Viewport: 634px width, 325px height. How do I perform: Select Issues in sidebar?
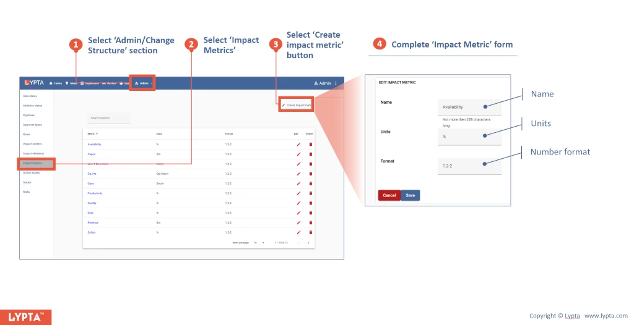27,182
